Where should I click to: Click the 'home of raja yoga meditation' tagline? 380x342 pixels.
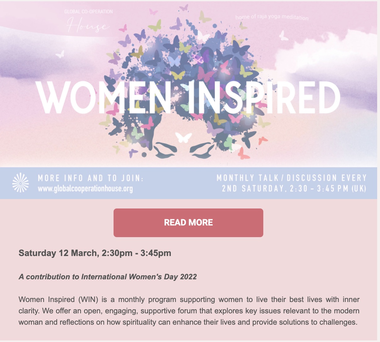(272, 17)
